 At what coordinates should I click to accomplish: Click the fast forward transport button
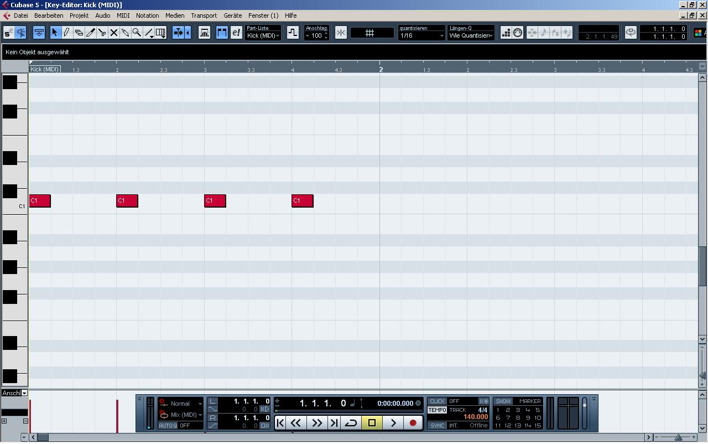pos(317,423)
